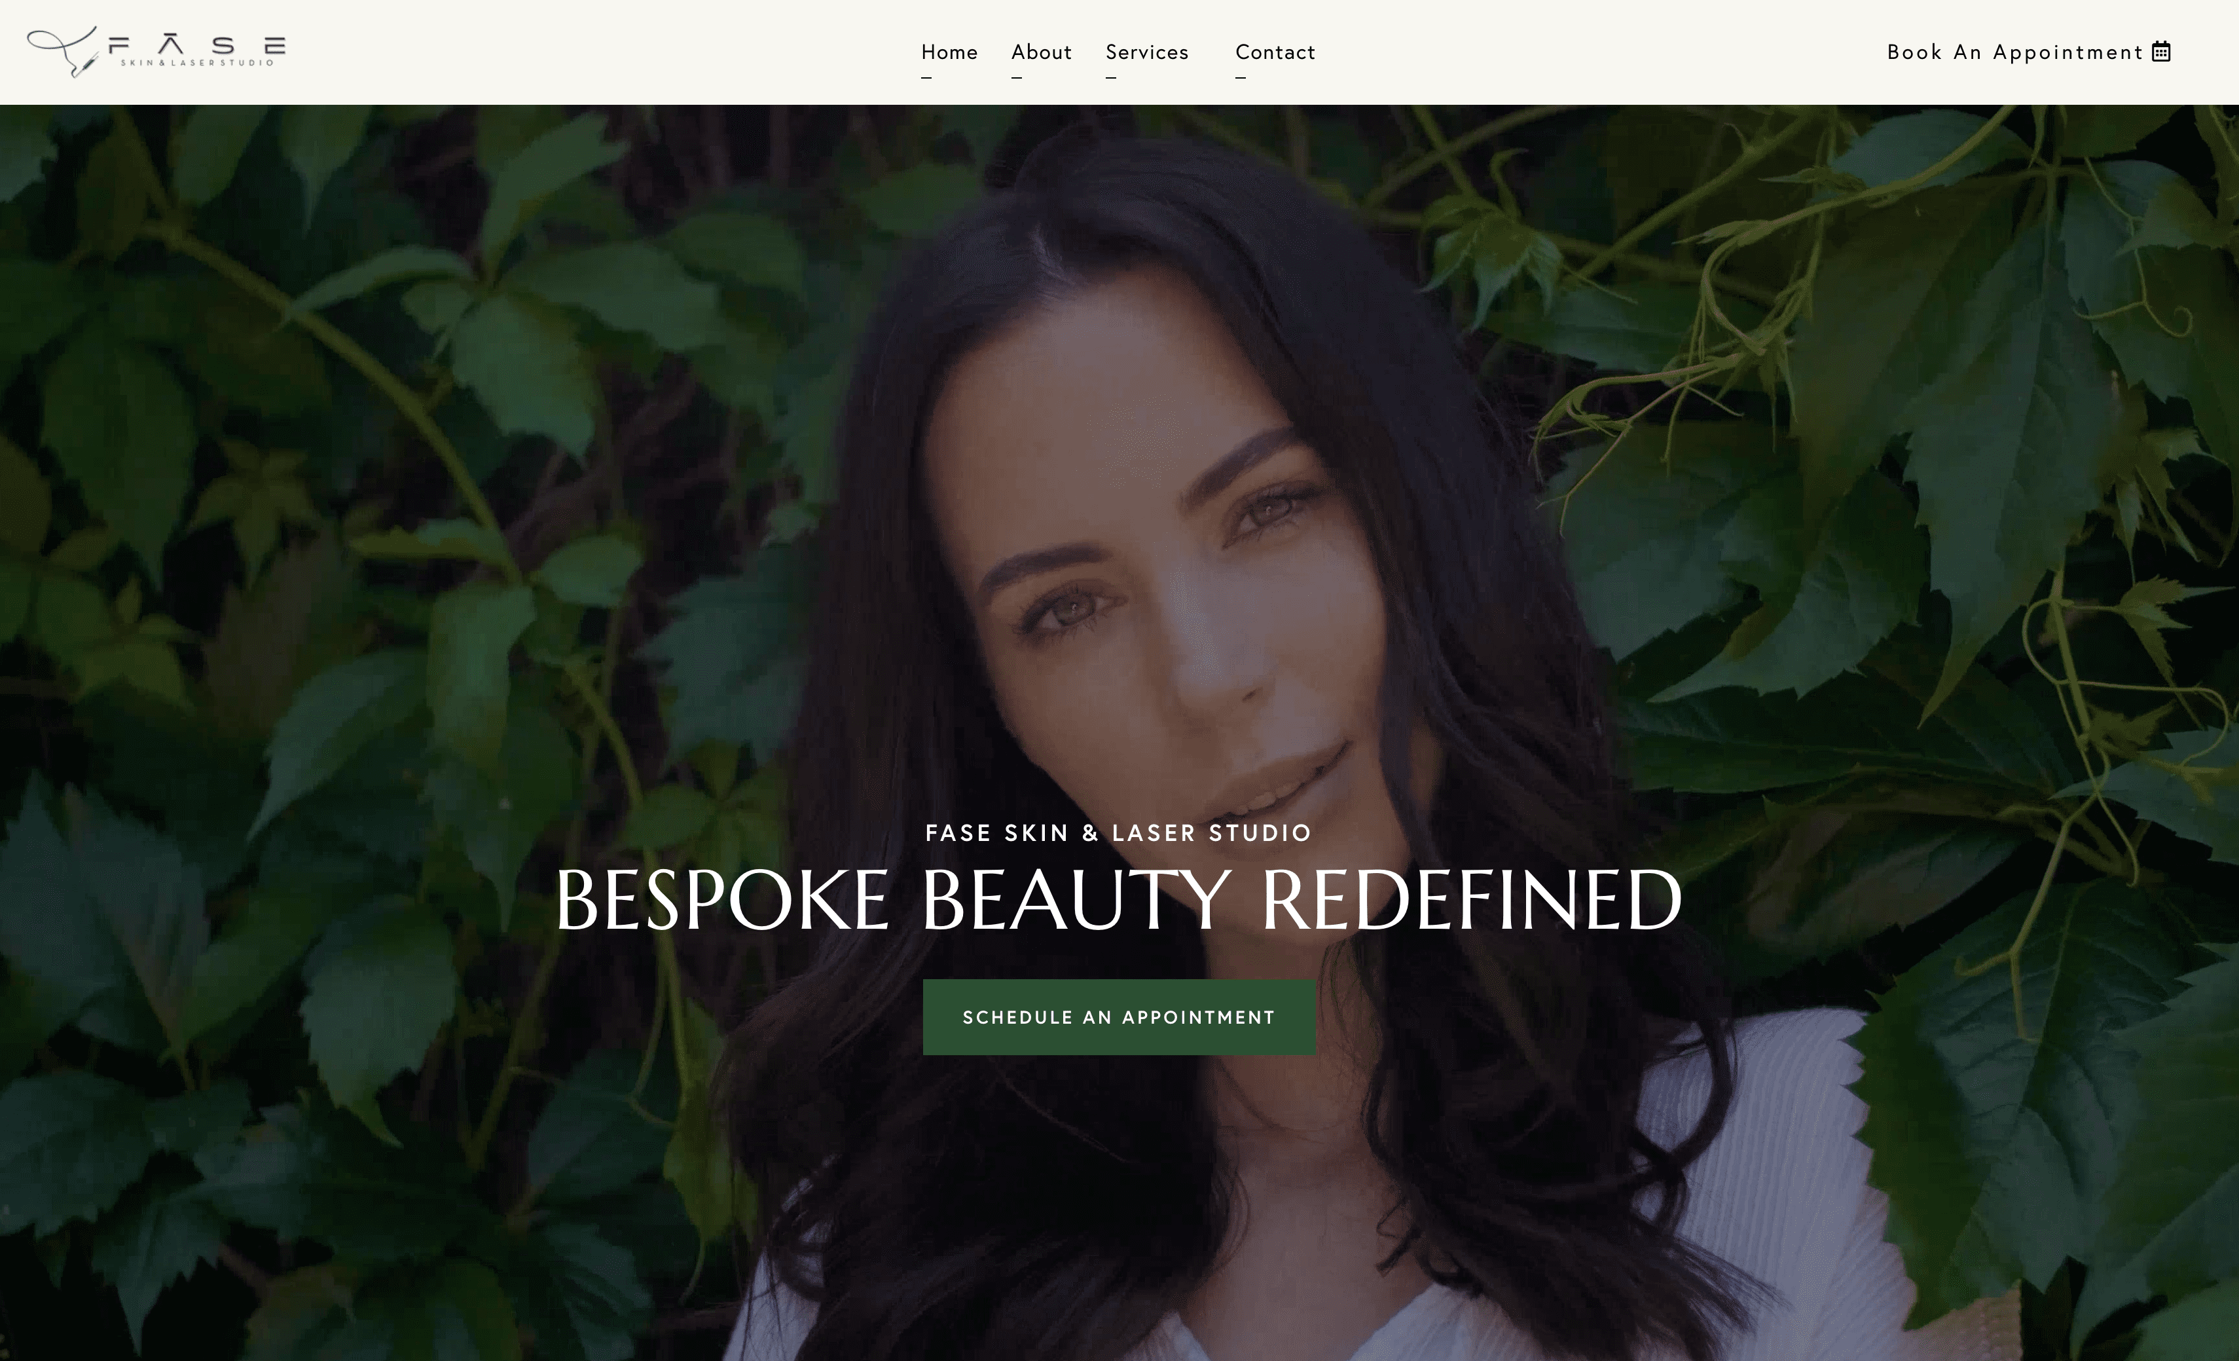Viewport: 2239px width, 1361px height.
Task: Click the small dash under Home
Action: 926,78
